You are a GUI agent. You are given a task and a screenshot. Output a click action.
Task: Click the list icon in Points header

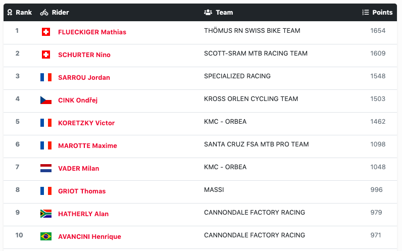point(366,12)
